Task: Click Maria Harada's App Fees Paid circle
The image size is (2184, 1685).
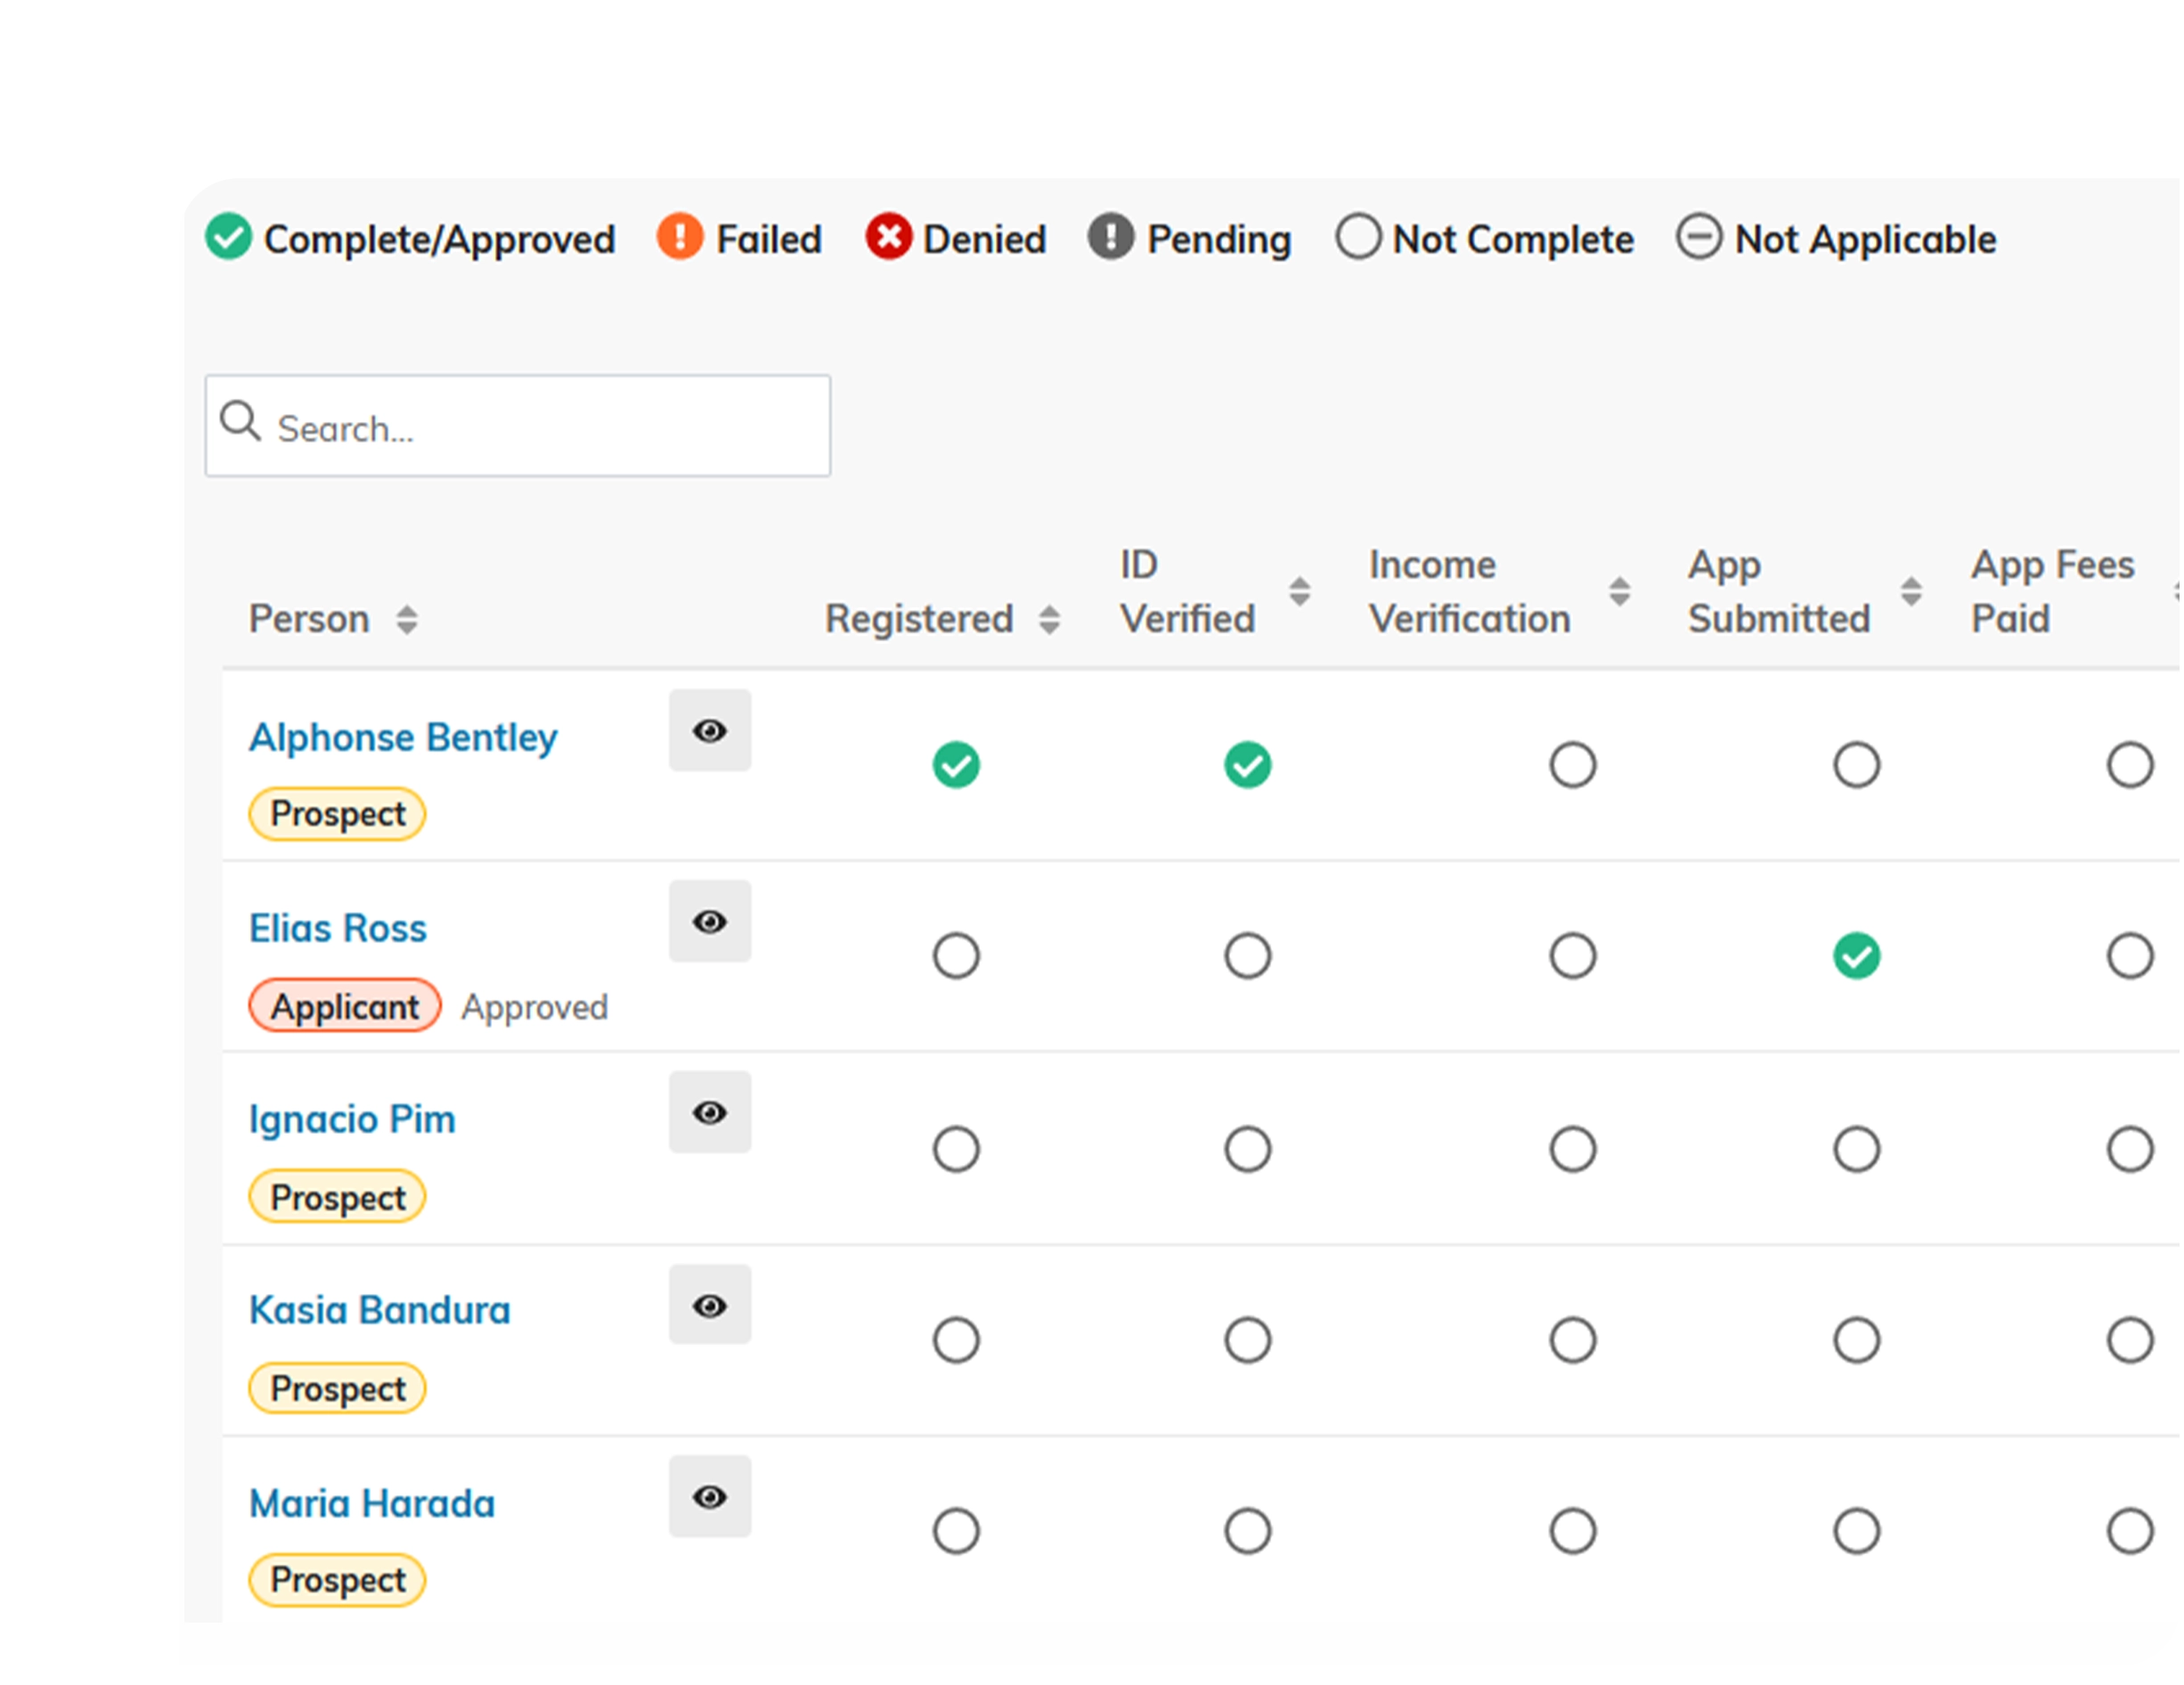Action: coord(2130,1532)
